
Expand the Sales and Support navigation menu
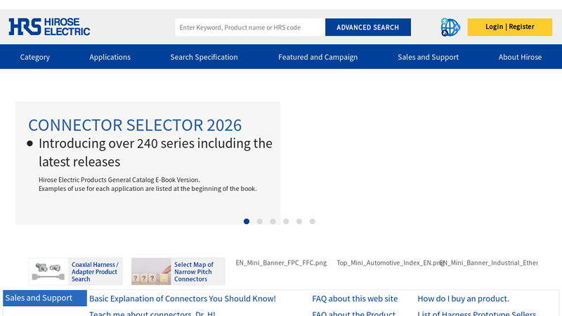428,57
